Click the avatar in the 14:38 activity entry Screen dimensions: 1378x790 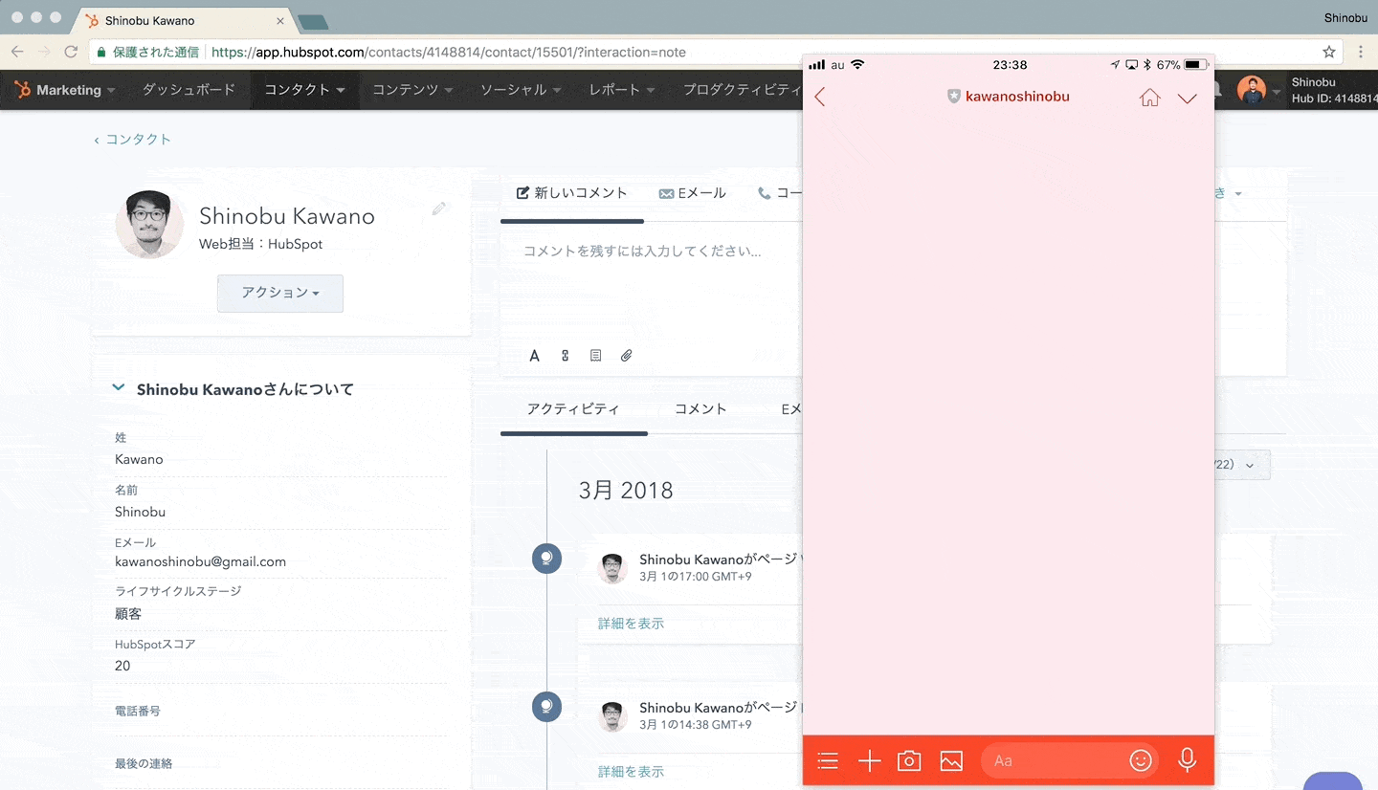coord(612,716)
